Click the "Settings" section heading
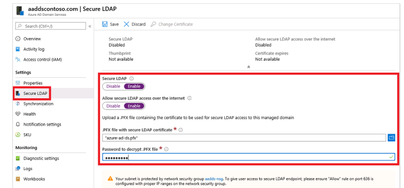The width and height of the screenshot is (404, 188). click(23, 73)
